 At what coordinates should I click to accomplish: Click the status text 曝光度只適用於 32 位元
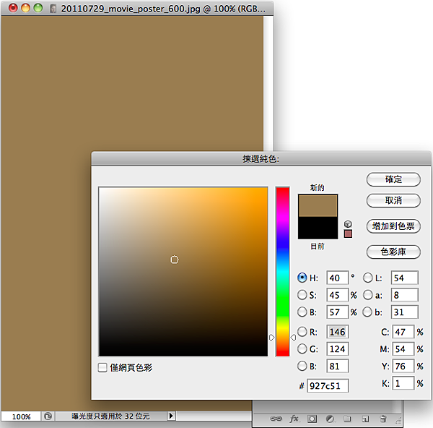pos(110,416)
